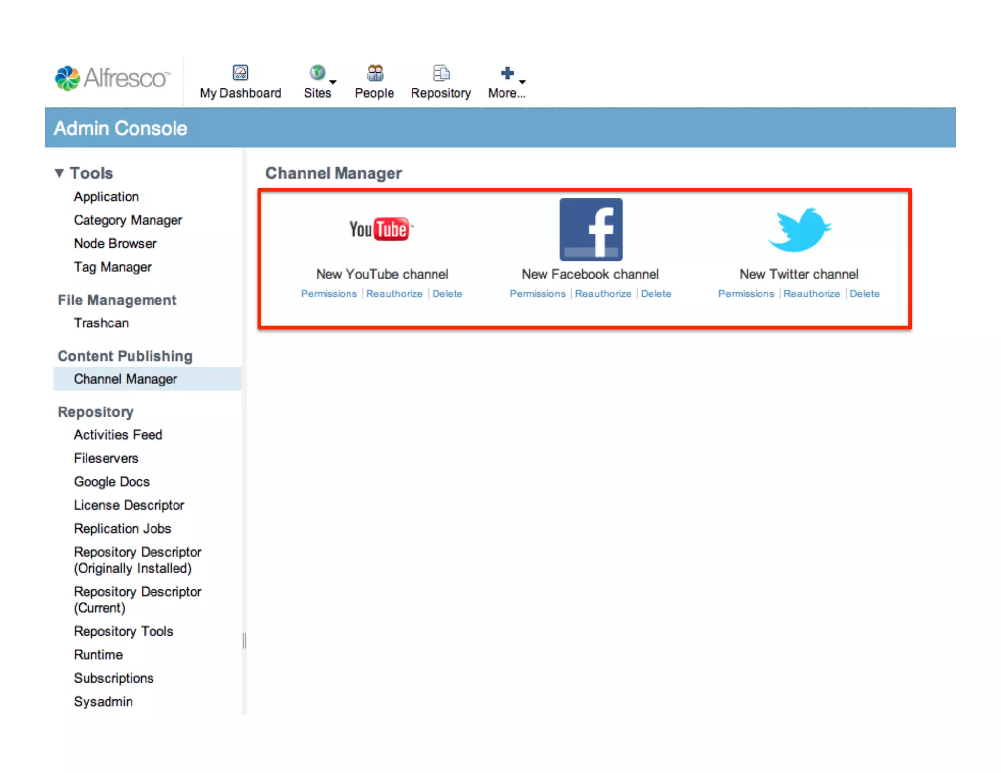The image size is (1001, 773).
Task: Open Category Manager in the sidebar
Action: click(128, 220)
